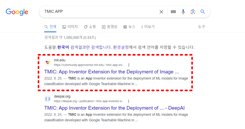Image resolution: width=245 pixels, height=129 pixels.
Task: Click the 2022. 8. 25. result snippet
Action: coord(116,81)
